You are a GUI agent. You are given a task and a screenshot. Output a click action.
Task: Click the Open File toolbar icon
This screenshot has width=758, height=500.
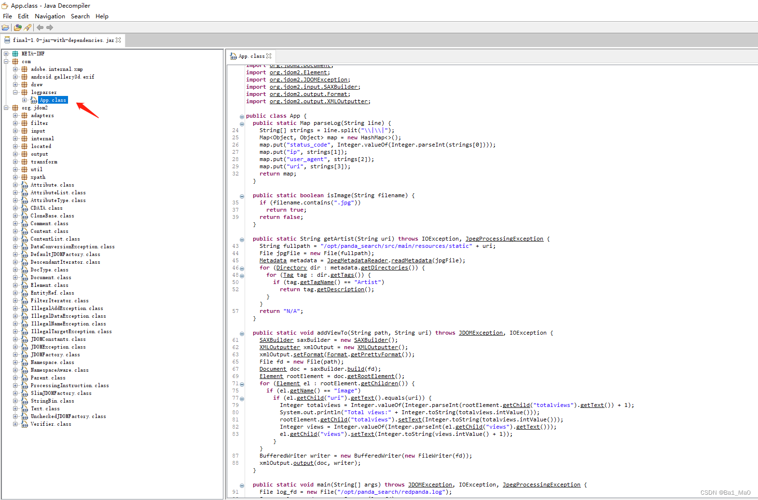coord(5,27)
